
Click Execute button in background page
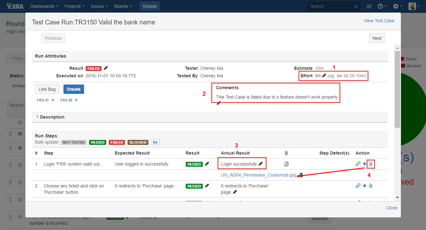click(319, 218)
